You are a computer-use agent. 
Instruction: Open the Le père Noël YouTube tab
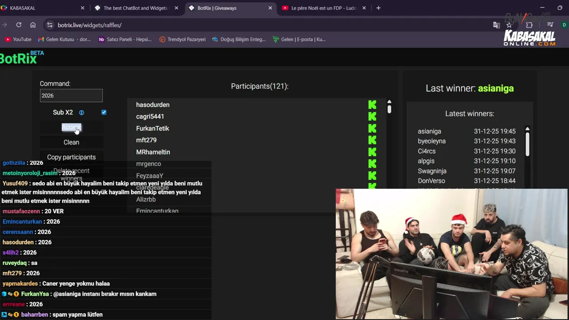324,8
